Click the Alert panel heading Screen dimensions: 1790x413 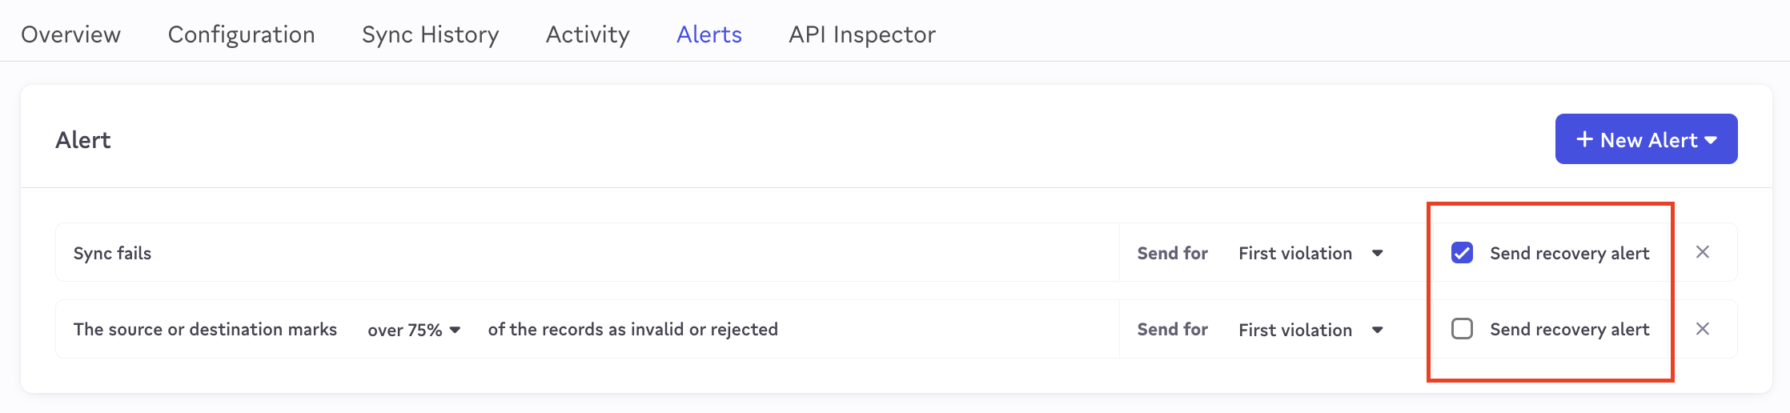pyautogui.click(x=83, y=140)
